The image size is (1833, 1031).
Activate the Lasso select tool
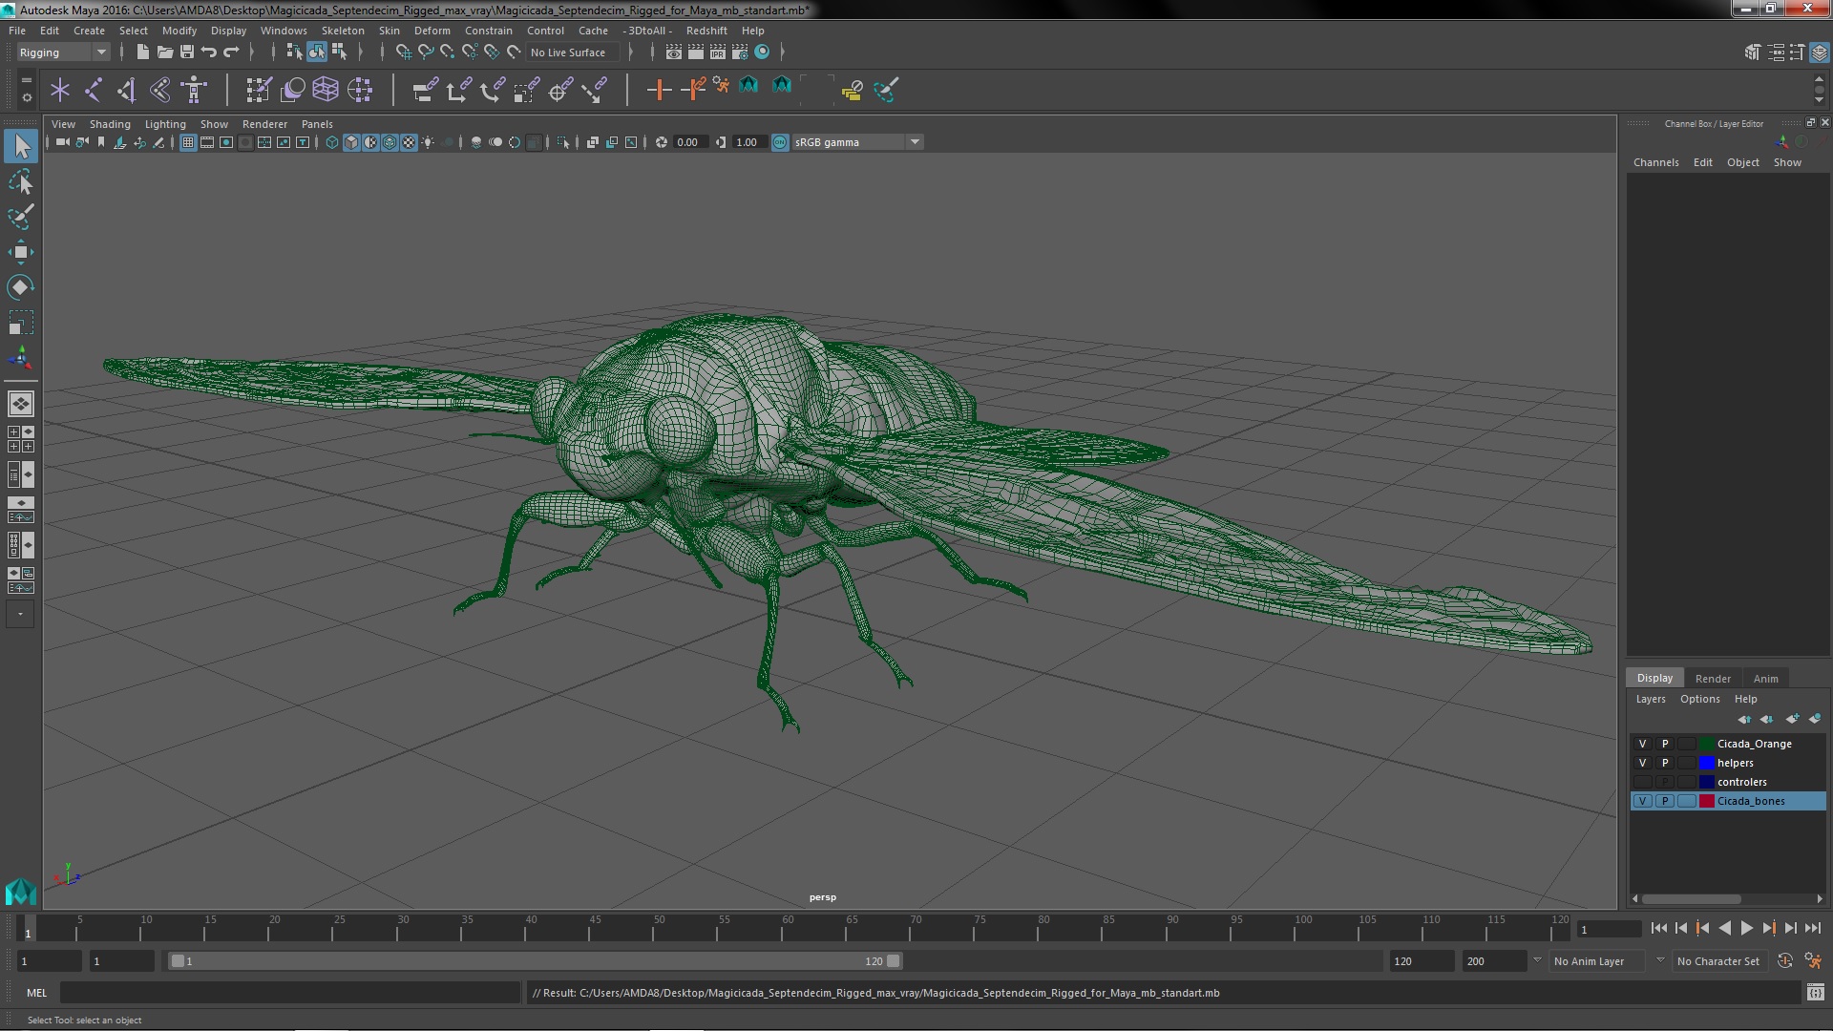click(x=20, y=181)
